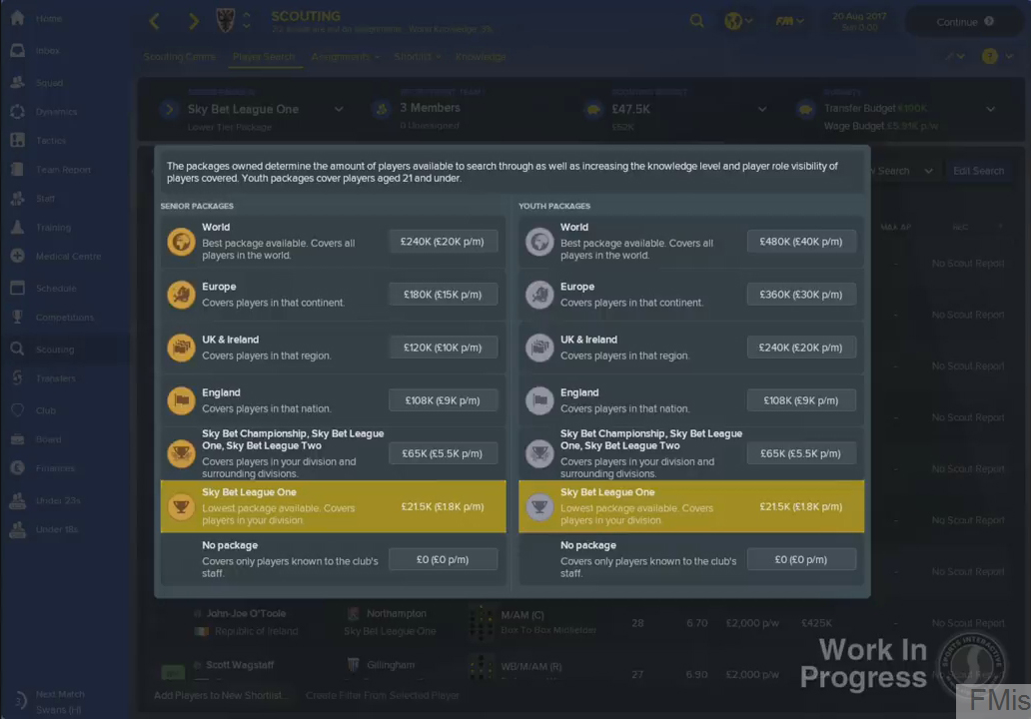Open the Staff sidebar item
The image size is (1031, 719).
45,198
